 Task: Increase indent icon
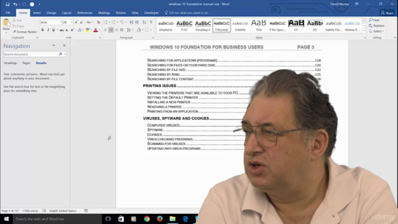tap(137, 22)
